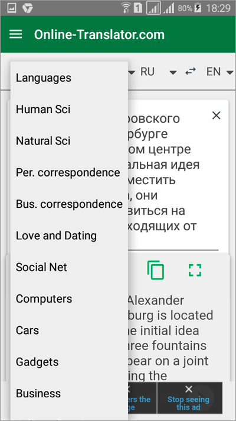236x421 pixels.
Task: Copy the translated text
Action: tap(155, 270)
